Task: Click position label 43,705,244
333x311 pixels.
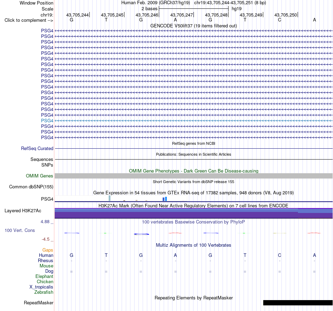Action: click(x=77, y=15)
